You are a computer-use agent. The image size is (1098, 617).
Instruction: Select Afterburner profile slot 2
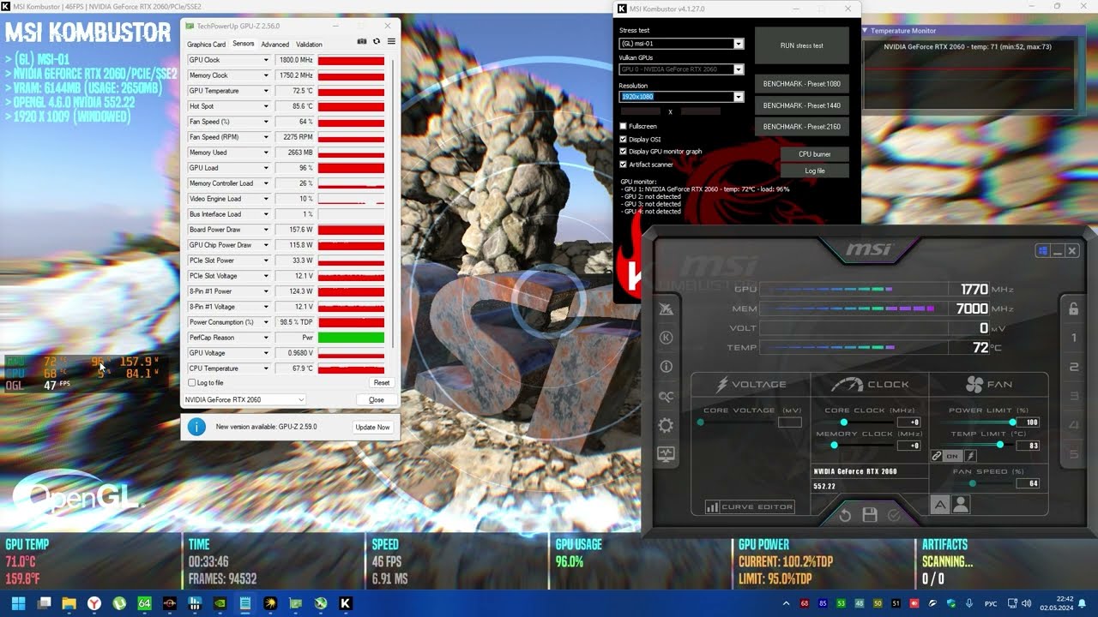[x=1073, y=367]
